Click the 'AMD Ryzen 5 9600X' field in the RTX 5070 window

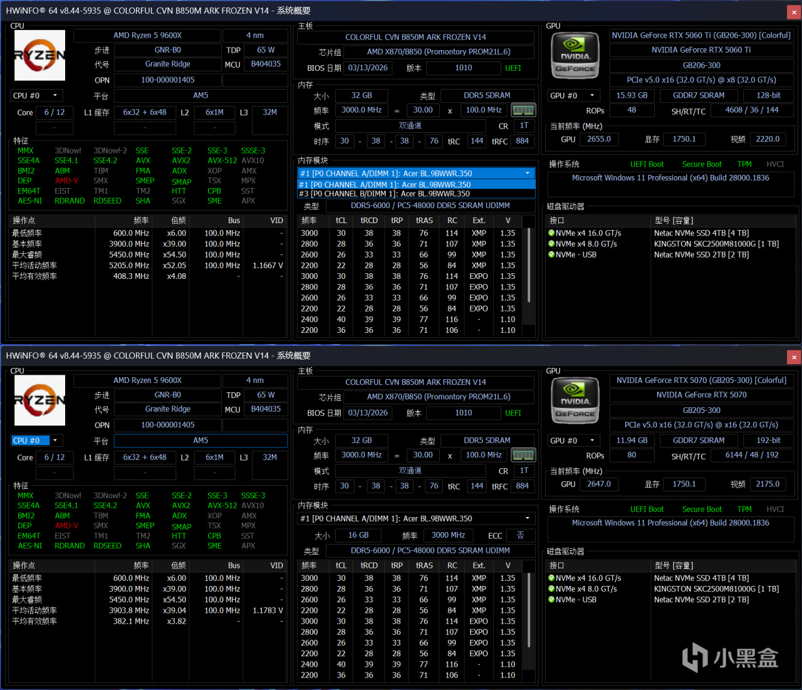pyautogui.click(x=147, y=380)
